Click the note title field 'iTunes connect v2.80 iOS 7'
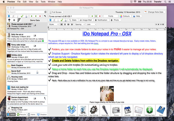Image resolution: width=174 pixels, height=121 pixels. 68,16
